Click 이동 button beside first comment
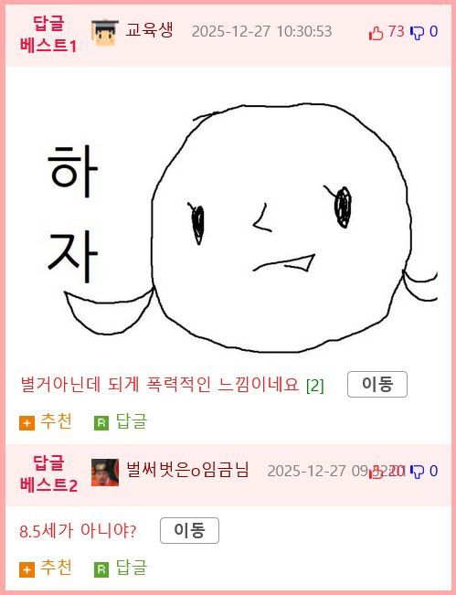The width and height of the screenshot is (456, 595). (377, 385)
